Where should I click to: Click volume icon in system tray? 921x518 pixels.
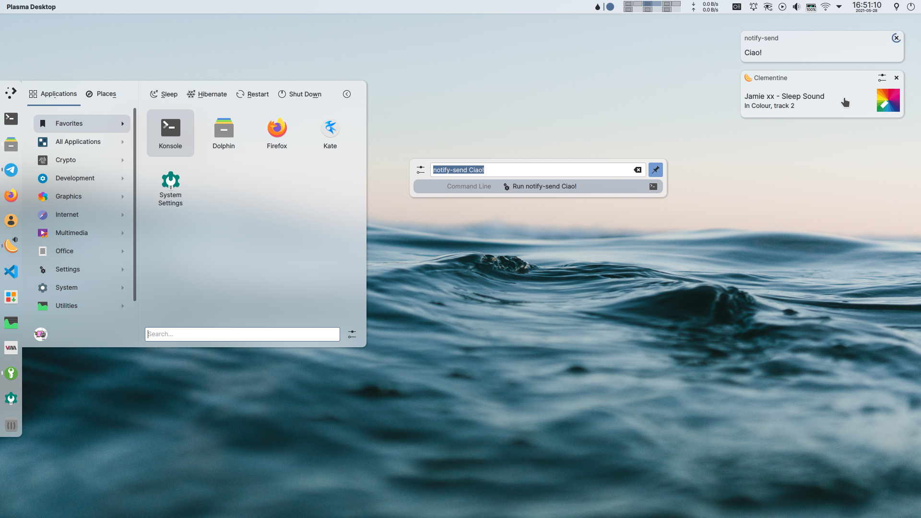point(796,7)
